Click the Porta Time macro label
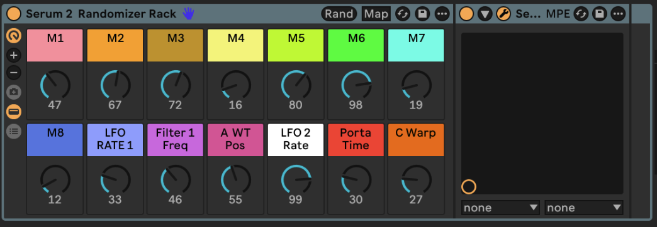The height and width of the screenshot is (227, 657). (x=356, y=140)
